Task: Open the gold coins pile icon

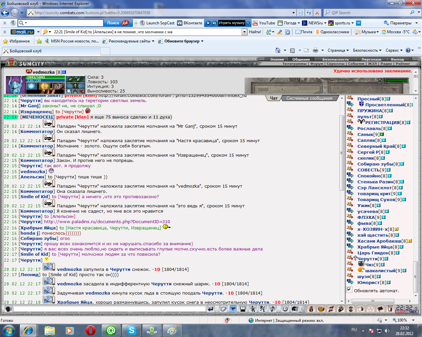Action: coord(321,309)
